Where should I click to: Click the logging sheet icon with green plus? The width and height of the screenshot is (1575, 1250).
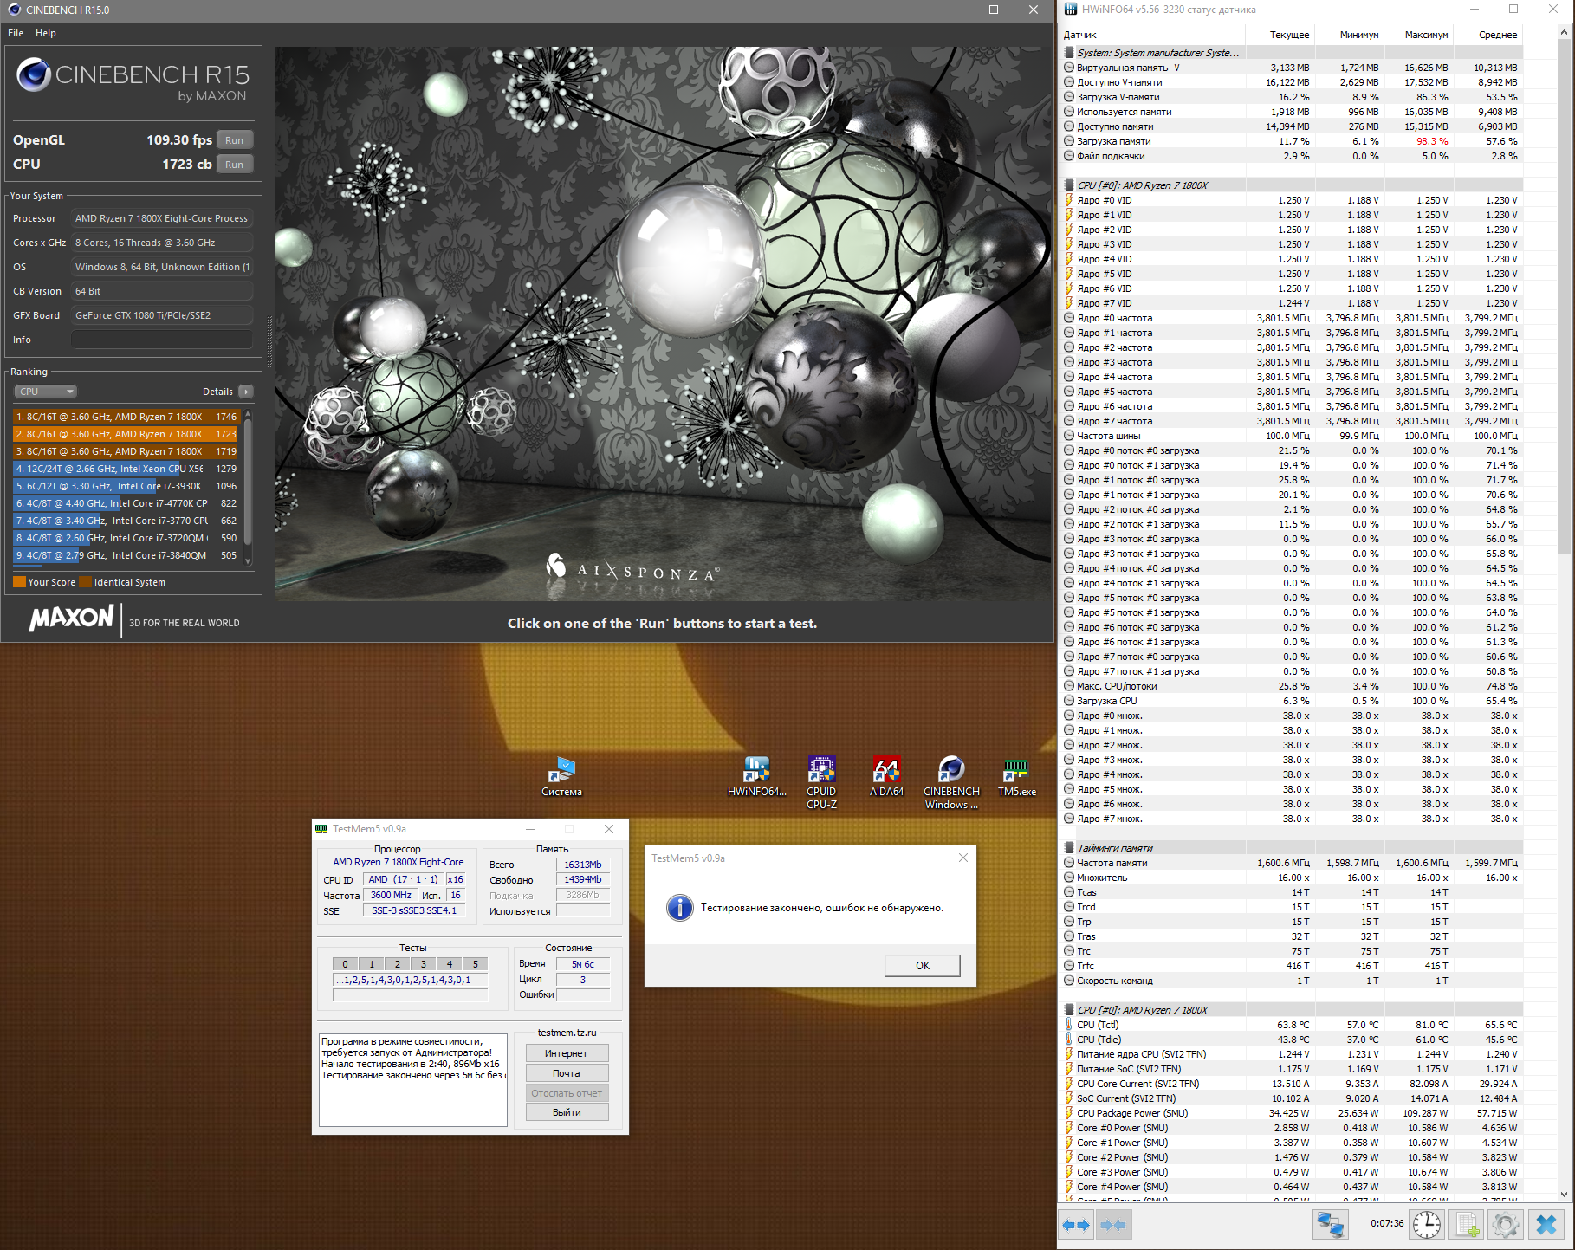tap(1468, 1225)
